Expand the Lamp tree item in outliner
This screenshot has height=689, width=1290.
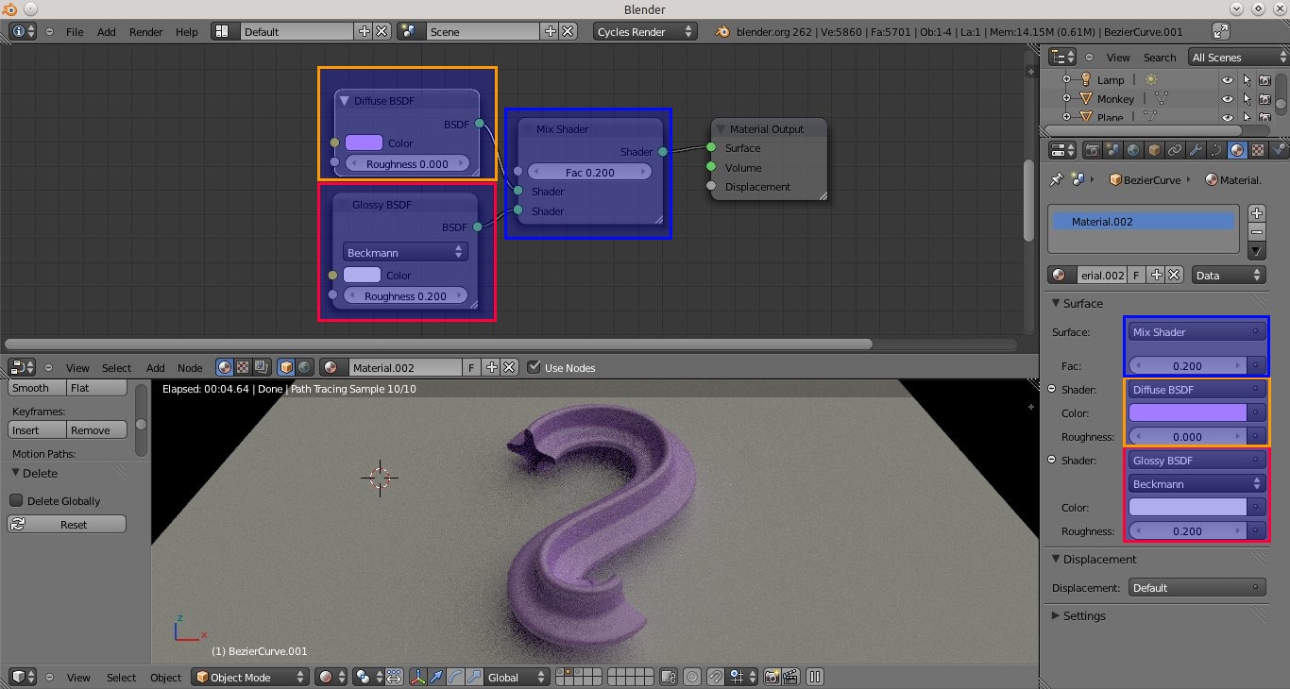(1066, 80)
